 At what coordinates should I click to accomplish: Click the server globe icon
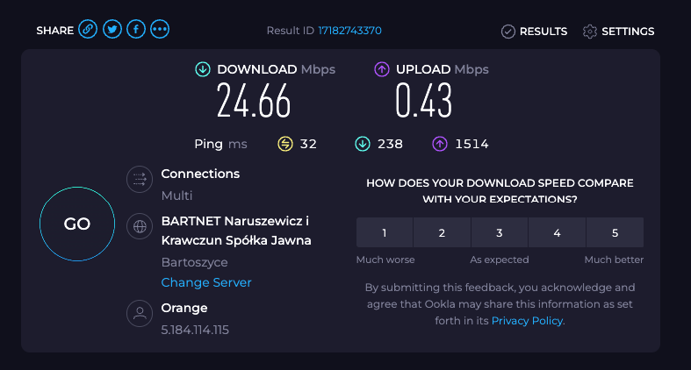pyautogui.click(x=140, y=226)
